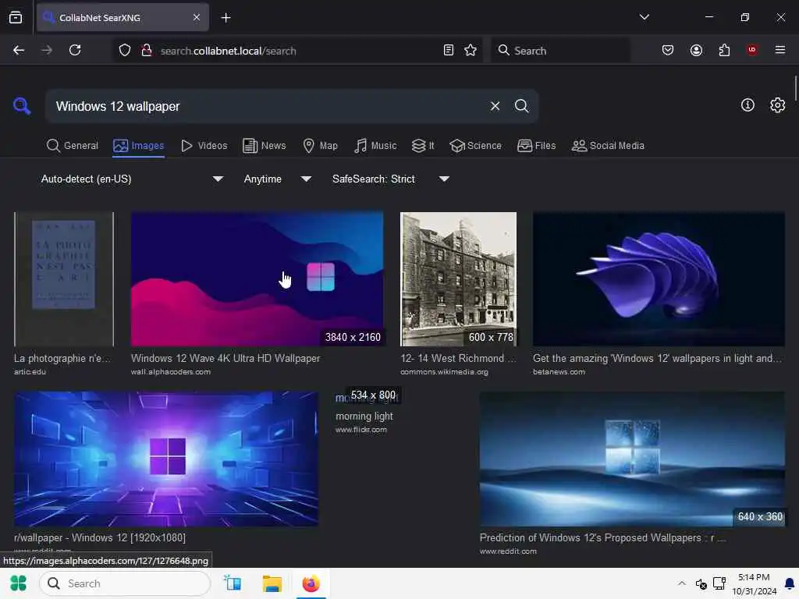Open the West Richmond building photo
This screenshot has width=799, height=599.
(x=458, y=279)
